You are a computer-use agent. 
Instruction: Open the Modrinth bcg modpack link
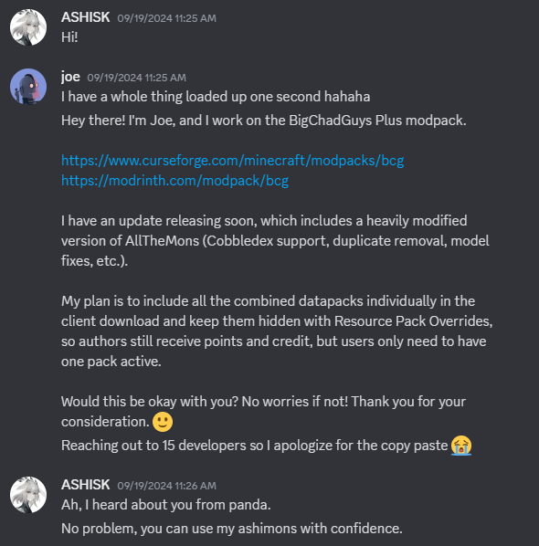174,181
